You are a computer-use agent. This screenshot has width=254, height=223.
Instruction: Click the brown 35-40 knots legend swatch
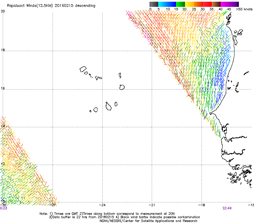pyautogui.click(x=216, y=4)
